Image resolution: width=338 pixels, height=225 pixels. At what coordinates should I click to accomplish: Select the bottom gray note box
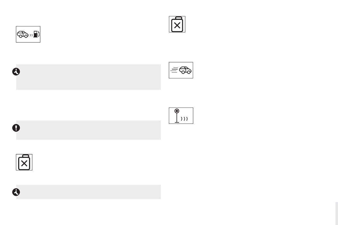click(88, 192)
